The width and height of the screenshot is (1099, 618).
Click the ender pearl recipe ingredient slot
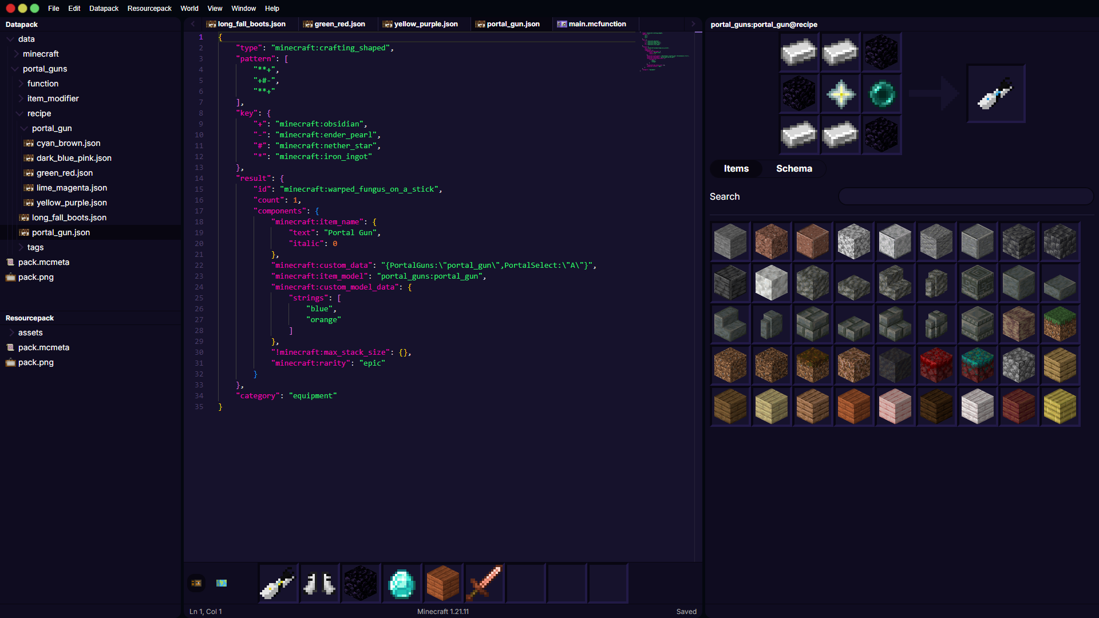click(882, 94)
